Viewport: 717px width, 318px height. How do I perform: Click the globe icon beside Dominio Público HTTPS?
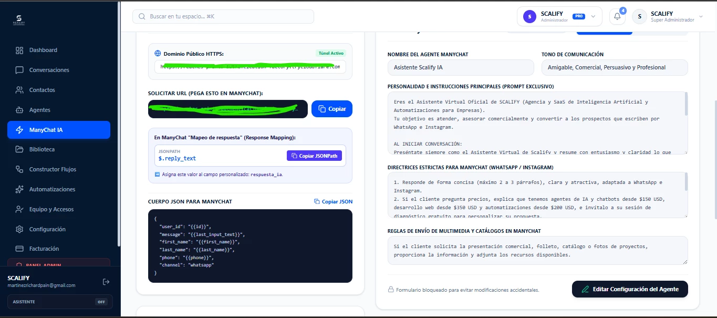pos(158,54)
